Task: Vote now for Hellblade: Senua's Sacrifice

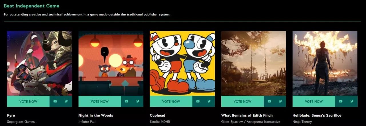Action: point(314,101)
